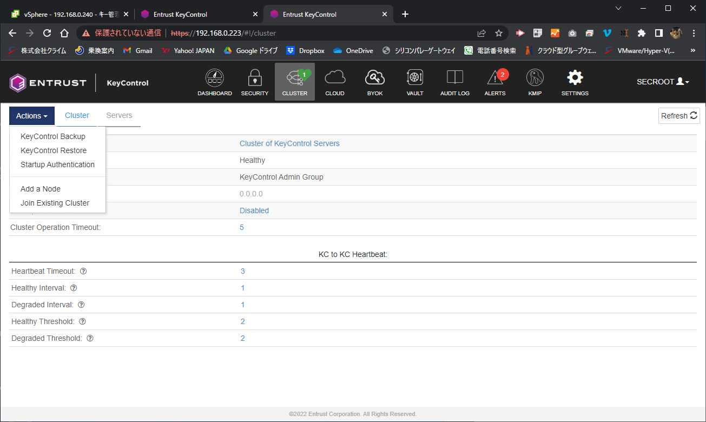Image resolution: width=706 pixels, height=422 pixels.
Task: Open the 電話番号検索 bookmark
Action: click(x=490, y=50)
